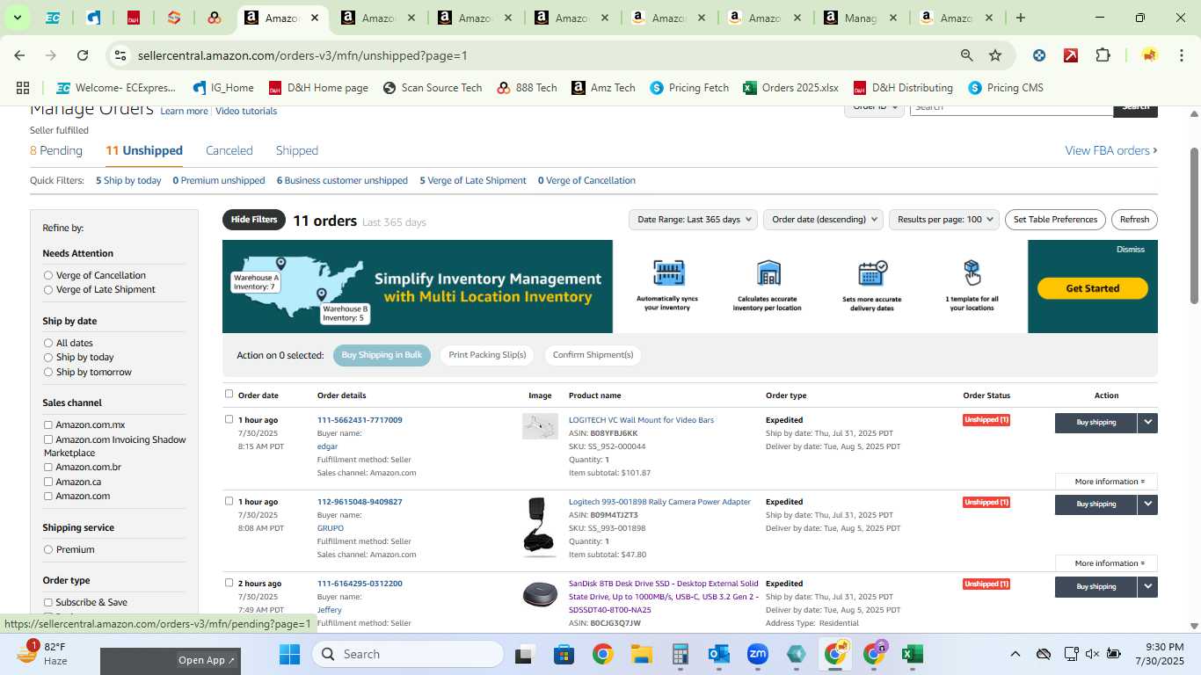Click the Hide Filters button
The width and height of the screenshot is (1201, 675).
(x=254, y=220)
